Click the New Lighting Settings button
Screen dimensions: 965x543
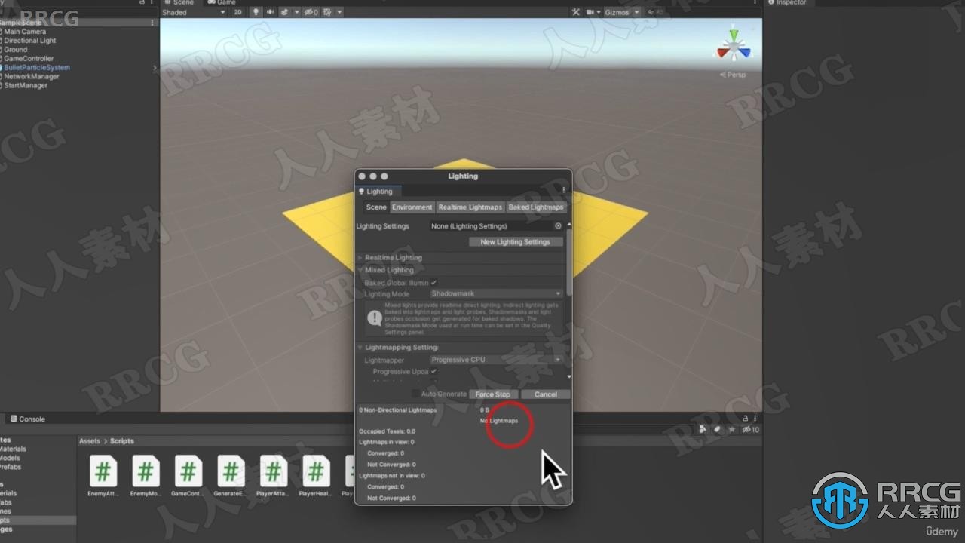click(x=516, y=242)
